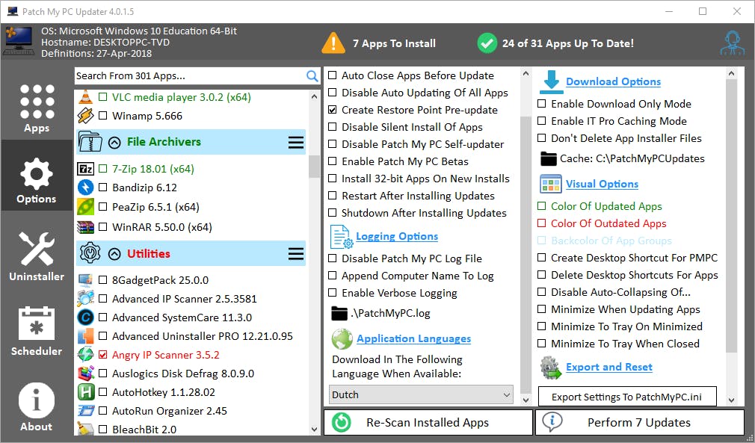Click the orange warning triangle icon
755x443 pixels.
(x=333, y=43)
